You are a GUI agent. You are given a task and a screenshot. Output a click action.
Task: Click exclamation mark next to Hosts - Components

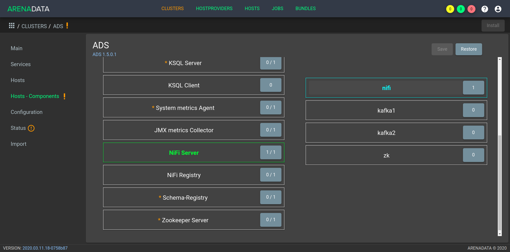coord(65,96)
